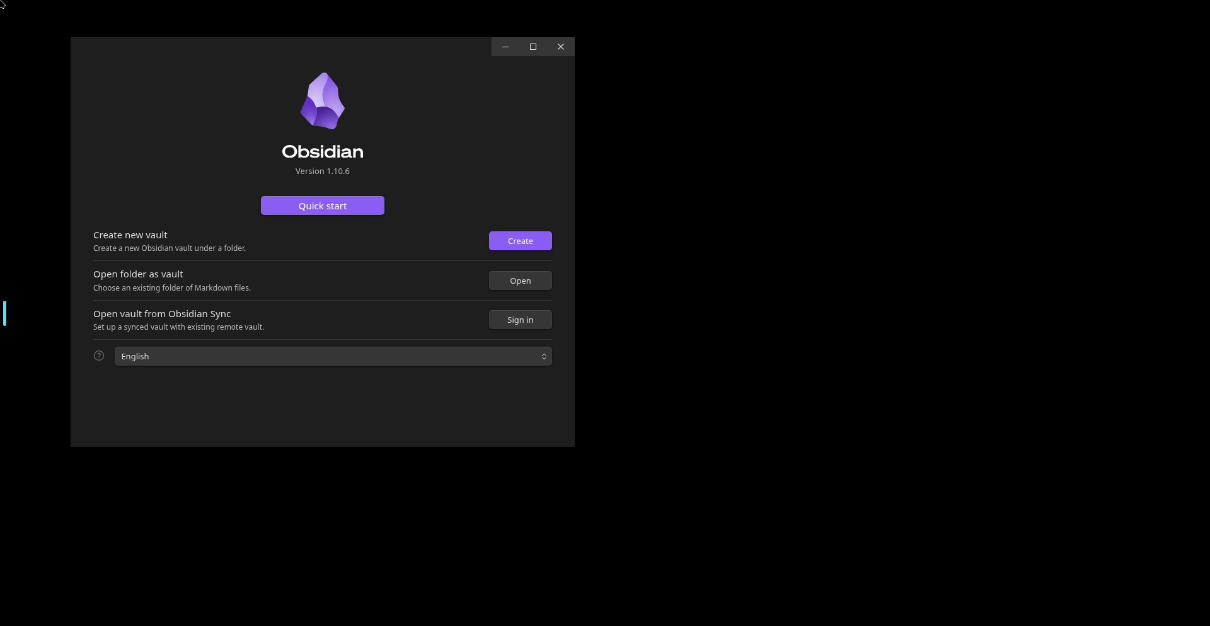Viewport: 1210px width, 626px height.
Task: Select Open vault from Obsidian Sync heading
Action: 162,313
